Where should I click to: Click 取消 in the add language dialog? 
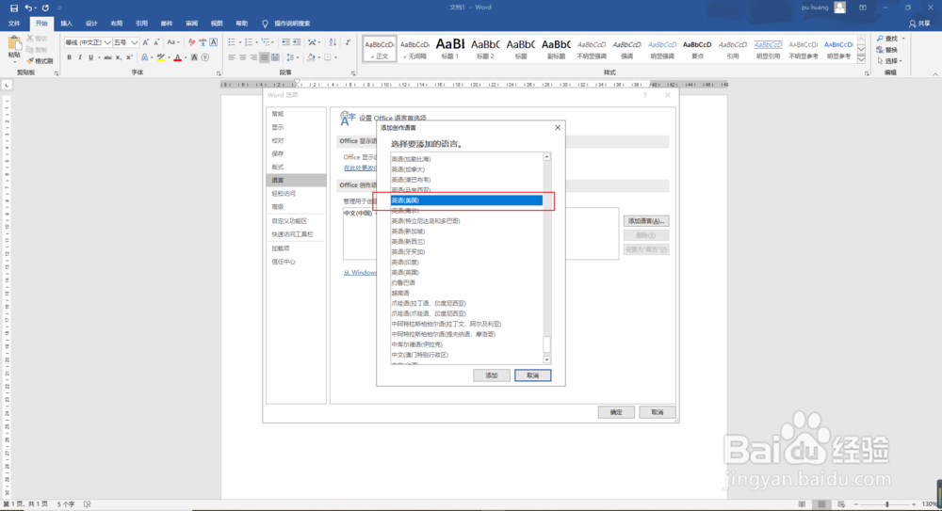532,375
